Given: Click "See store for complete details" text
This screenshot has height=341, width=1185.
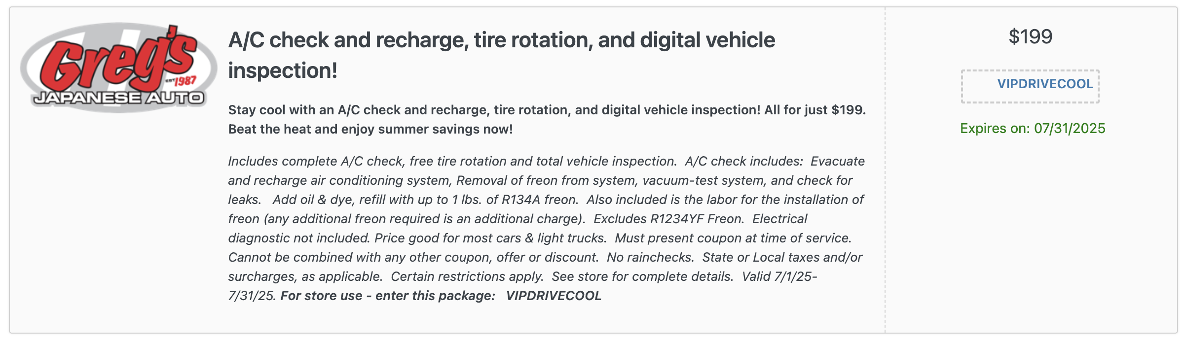Looking at the screenshot, I should pos(642,276).
